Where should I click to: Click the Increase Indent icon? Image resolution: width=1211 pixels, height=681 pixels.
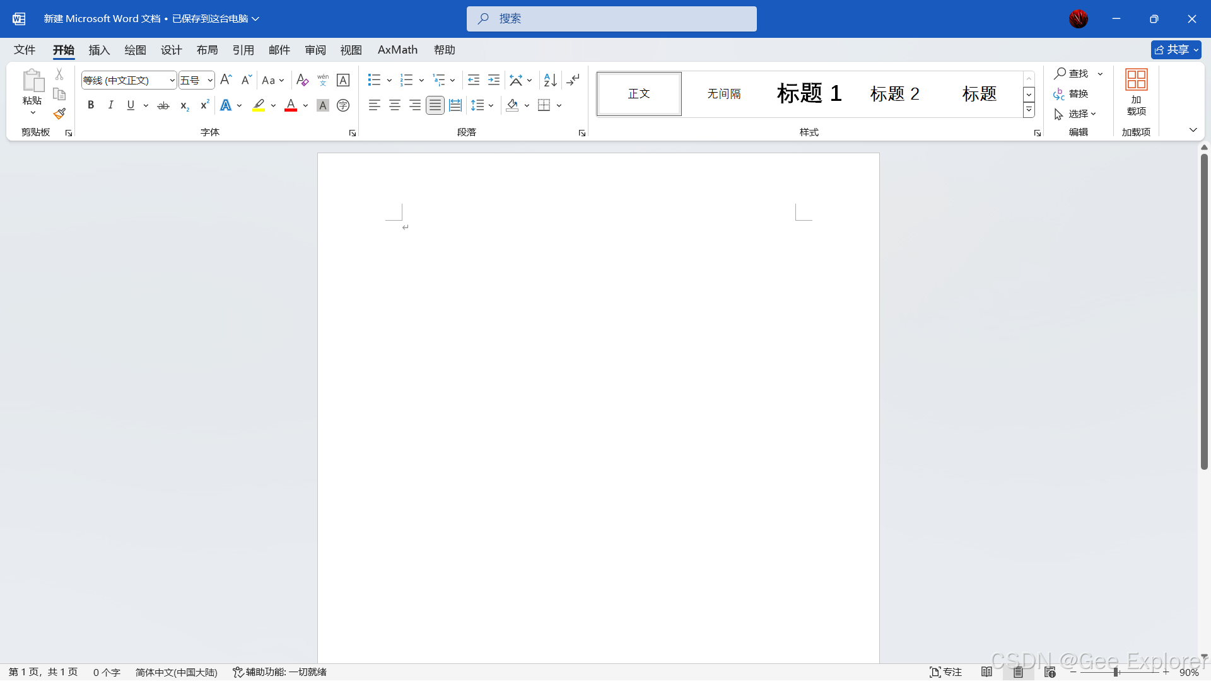click(x=494, y=80)
